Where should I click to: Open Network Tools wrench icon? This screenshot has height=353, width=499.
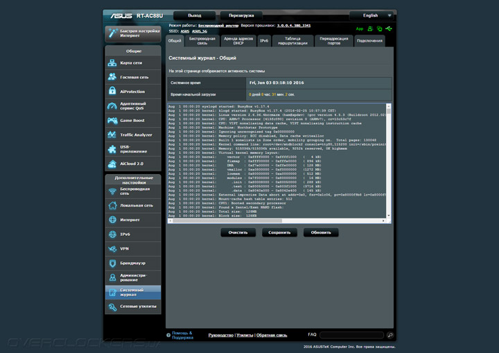112,307
